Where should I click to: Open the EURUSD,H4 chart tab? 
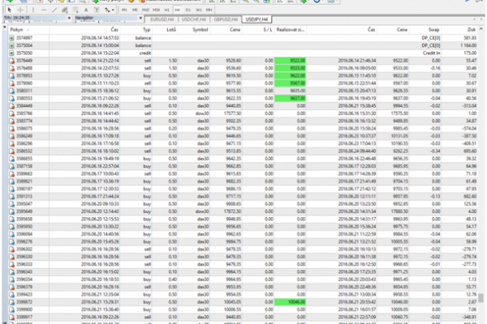162,19
